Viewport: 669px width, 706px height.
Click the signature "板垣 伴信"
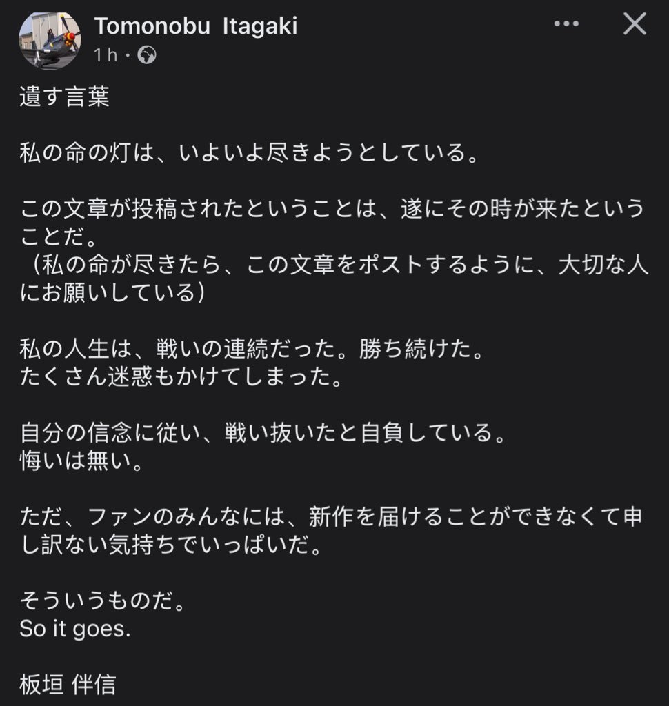pyautogui.click(x=68, y=685)
